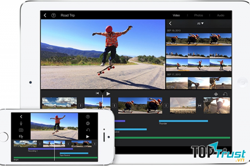Switch to the Photos tab
Screen dimensions: 250x166
pyautogui.click(x=198, y=15)
